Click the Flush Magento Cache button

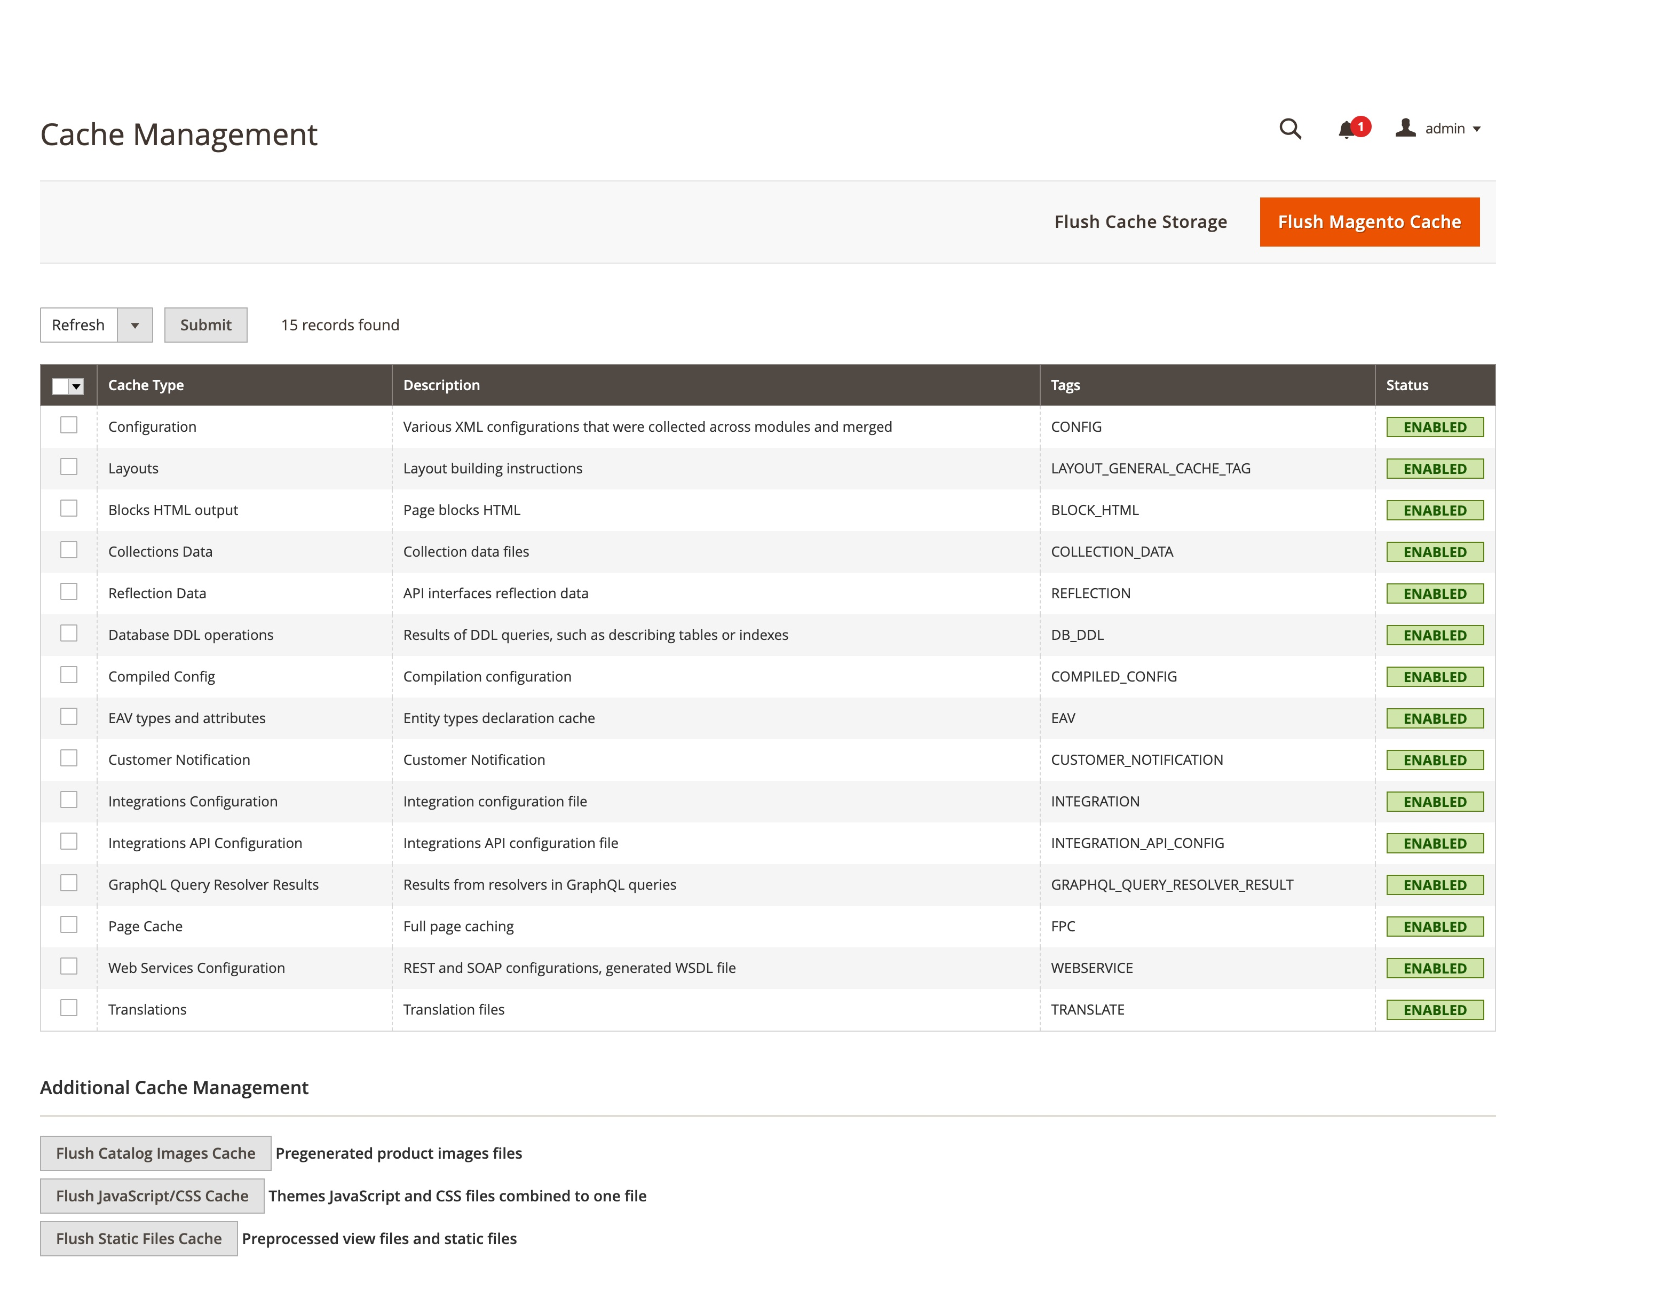[x=1369, y=221]
